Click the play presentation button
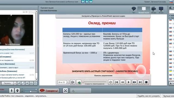Viewport: 174px width, 98px height. (x=129, y=82)
